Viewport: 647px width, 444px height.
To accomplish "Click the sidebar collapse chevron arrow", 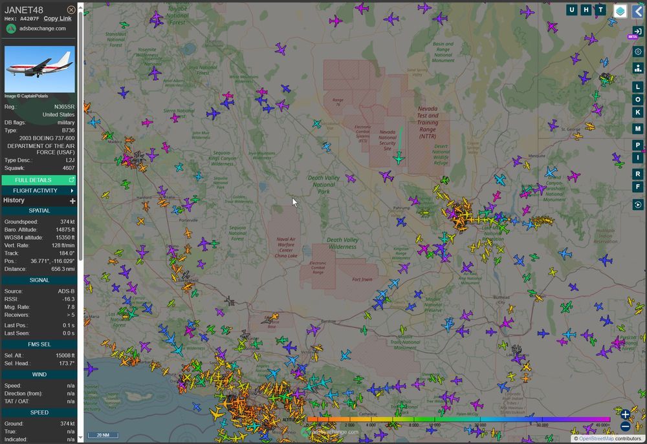I will coord(638,11).
